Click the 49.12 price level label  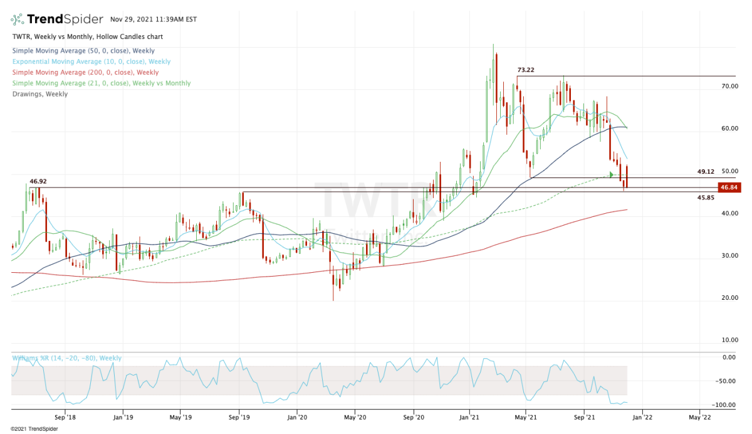click(x=706, y=171)
